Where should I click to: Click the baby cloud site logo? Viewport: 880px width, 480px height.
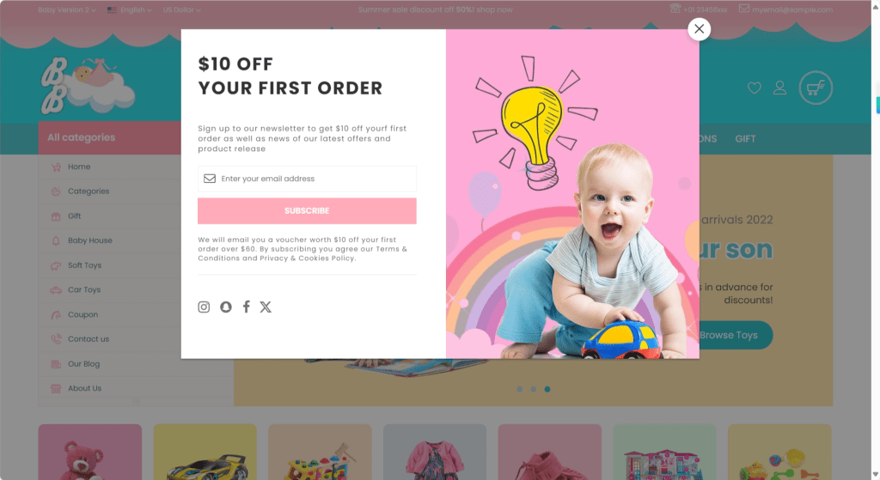click(88, 85)
